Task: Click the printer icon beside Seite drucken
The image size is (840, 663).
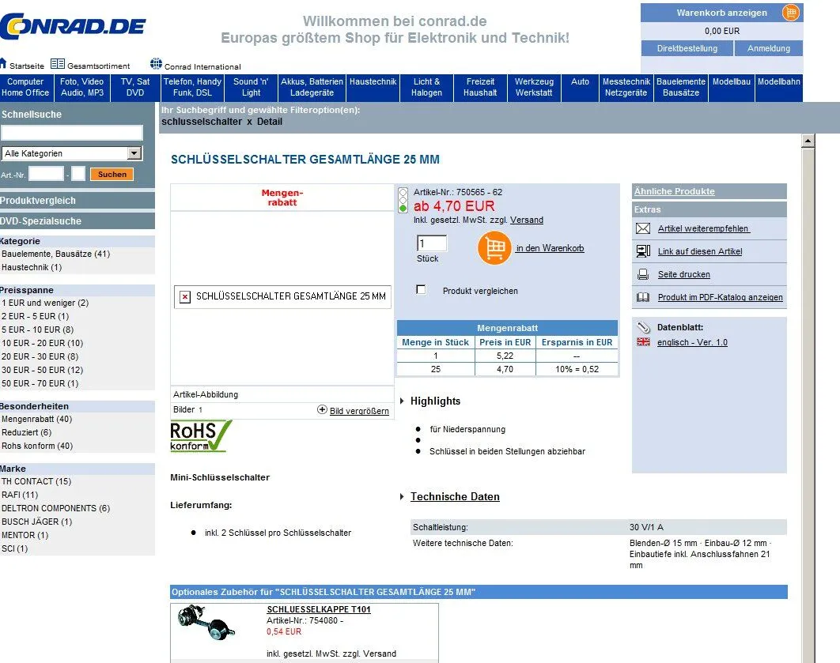Action: (x=643, y=274)
